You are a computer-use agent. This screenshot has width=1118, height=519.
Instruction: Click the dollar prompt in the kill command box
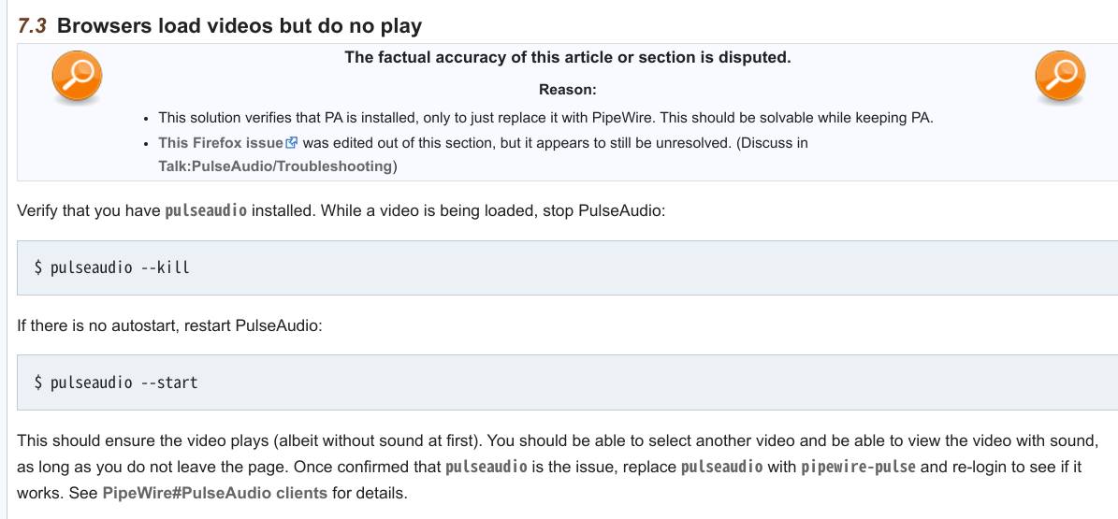pyautogui.click(x=38, y=267)
